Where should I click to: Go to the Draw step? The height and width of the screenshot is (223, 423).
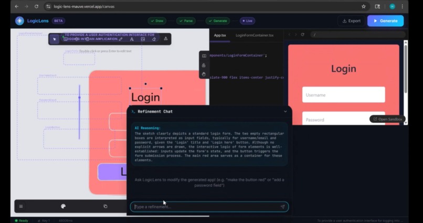[157, 21]
